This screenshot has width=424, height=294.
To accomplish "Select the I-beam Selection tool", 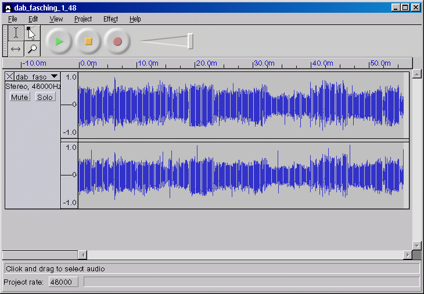I will click(16, 33).
